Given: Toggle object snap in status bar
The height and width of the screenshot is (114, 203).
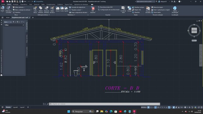Looking at the screenshot, I should point(169,107).
